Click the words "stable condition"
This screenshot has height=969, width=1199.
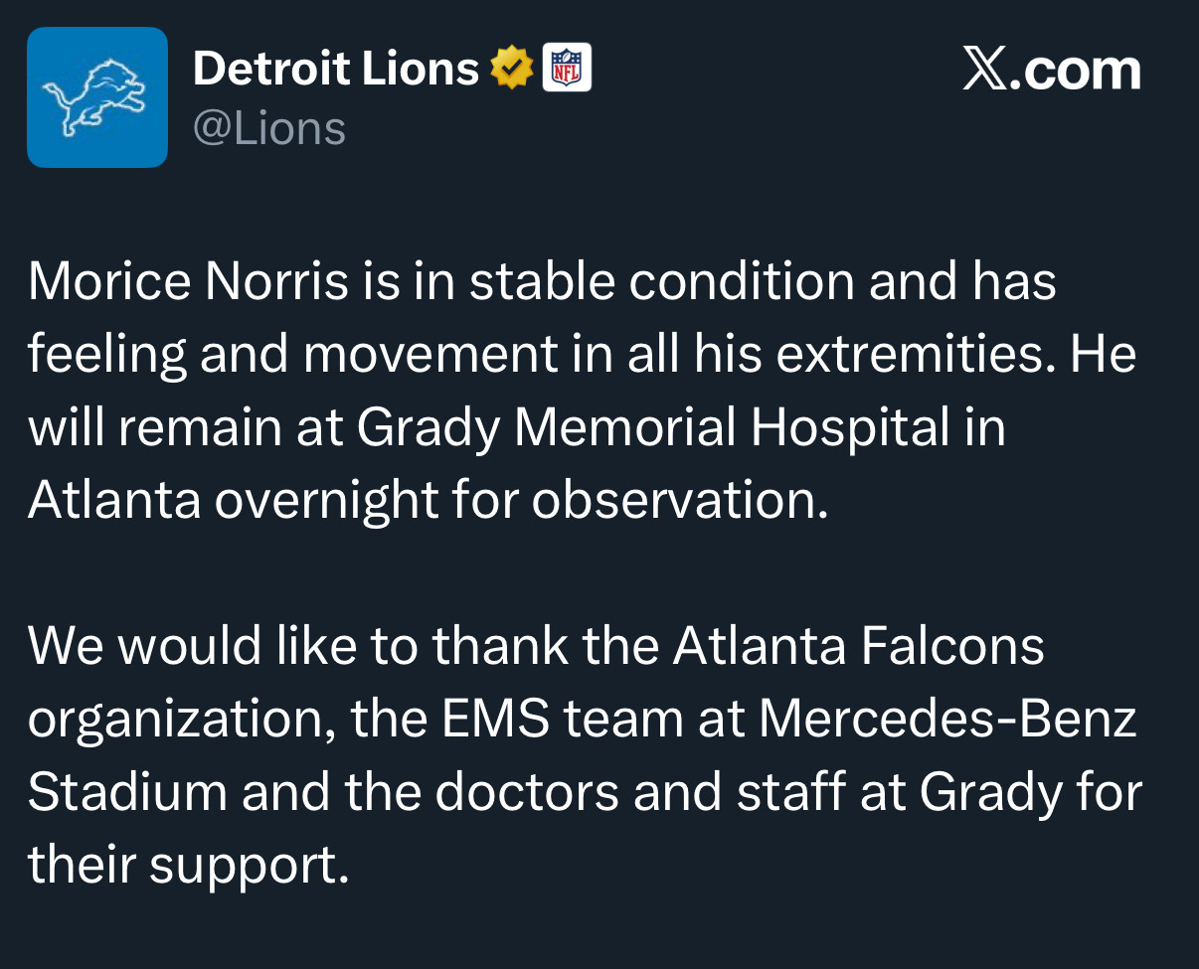661,281
